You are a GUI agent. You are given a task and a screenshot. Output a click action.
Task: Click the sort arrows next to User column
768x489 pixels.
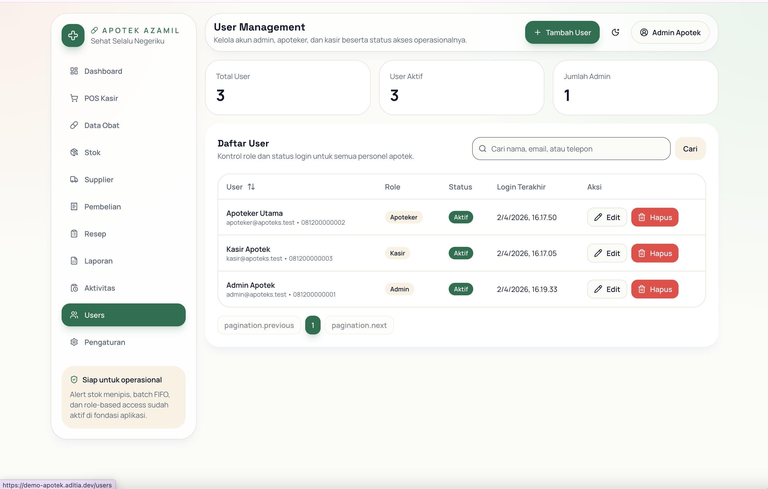(x=251, y=187)
